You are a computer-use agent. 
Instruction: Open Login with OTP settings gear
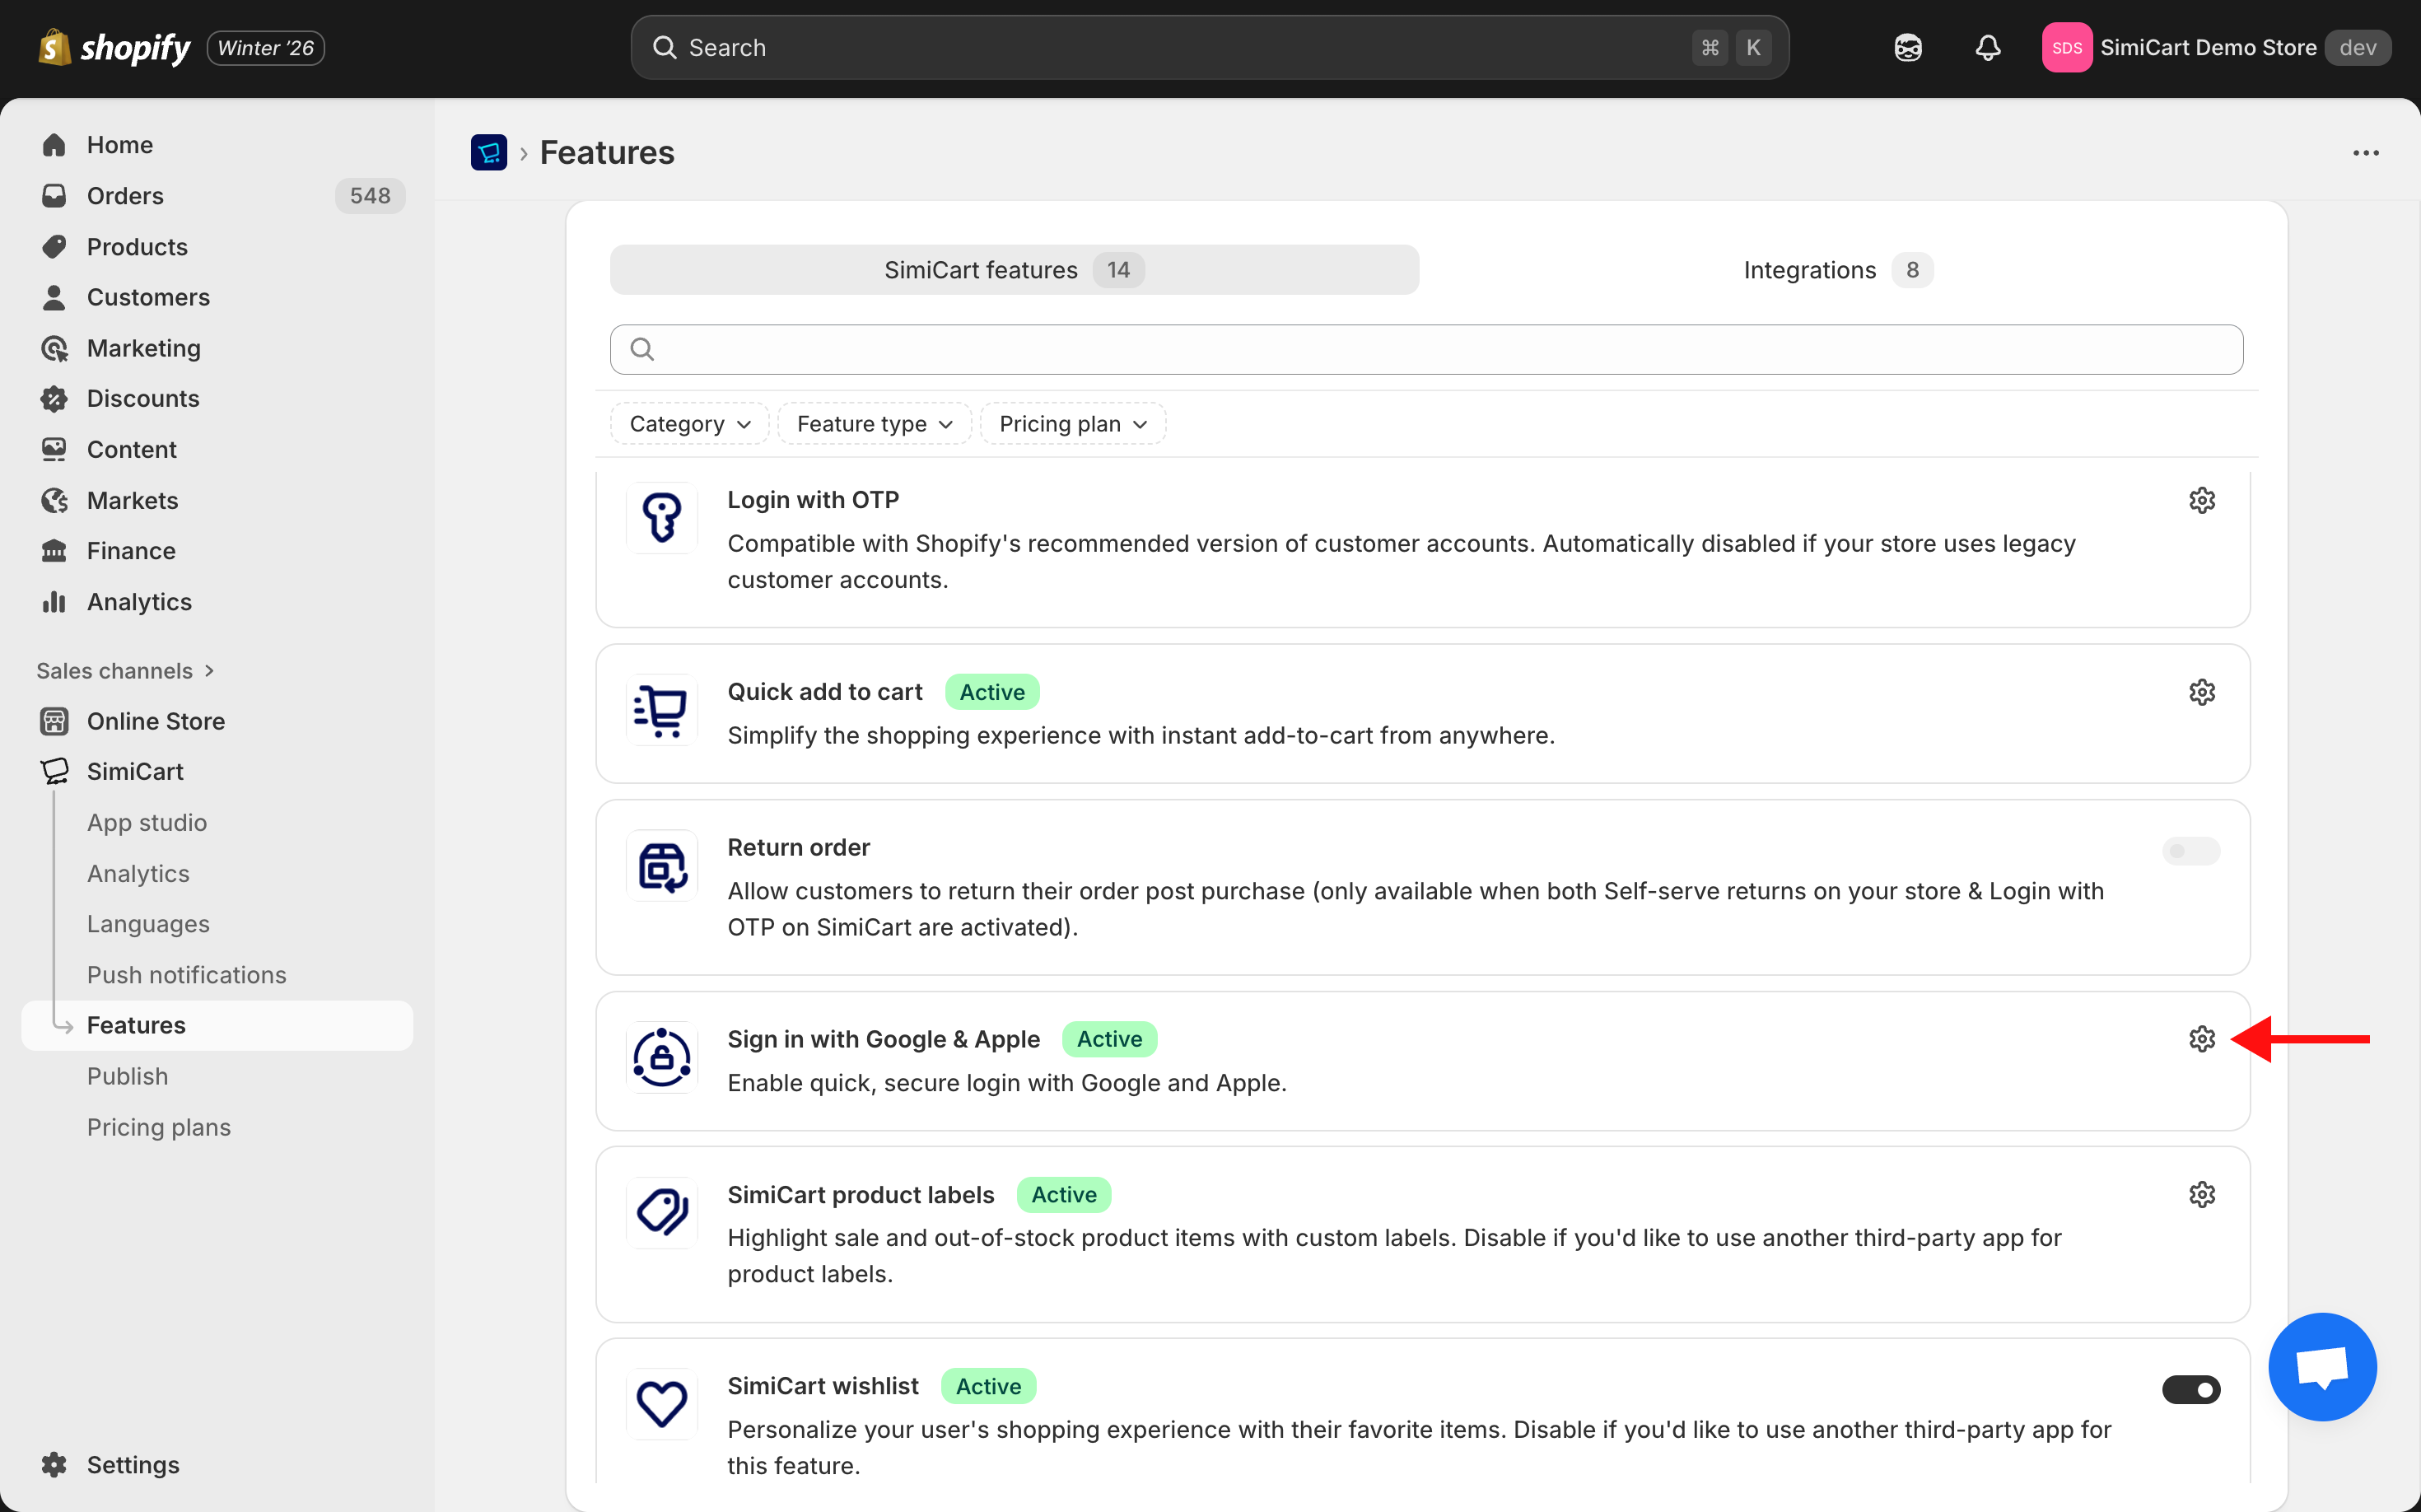pos(2201,500)
